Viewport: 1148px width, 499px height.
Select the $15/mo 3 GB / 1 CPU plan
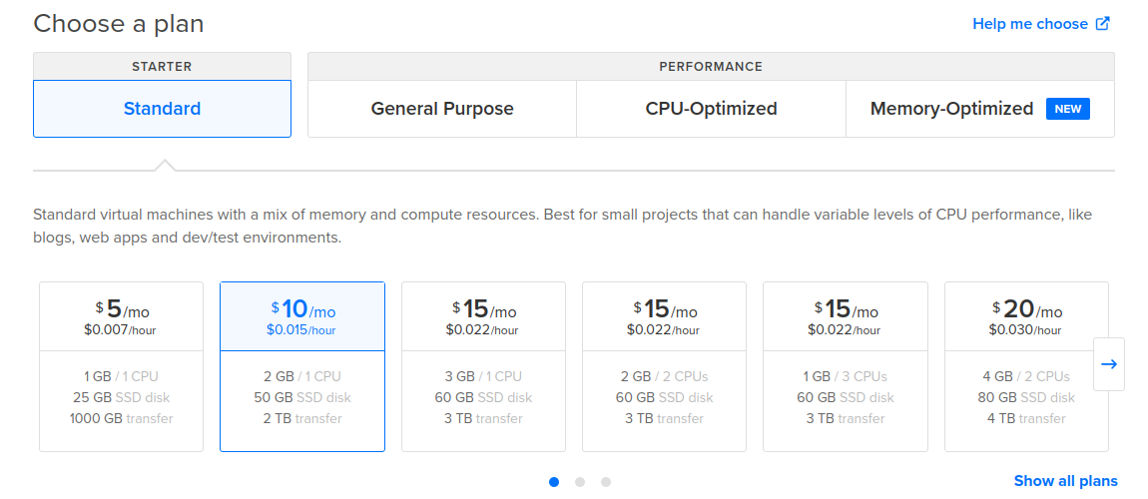pyautogui.click(x=483, y=366)
